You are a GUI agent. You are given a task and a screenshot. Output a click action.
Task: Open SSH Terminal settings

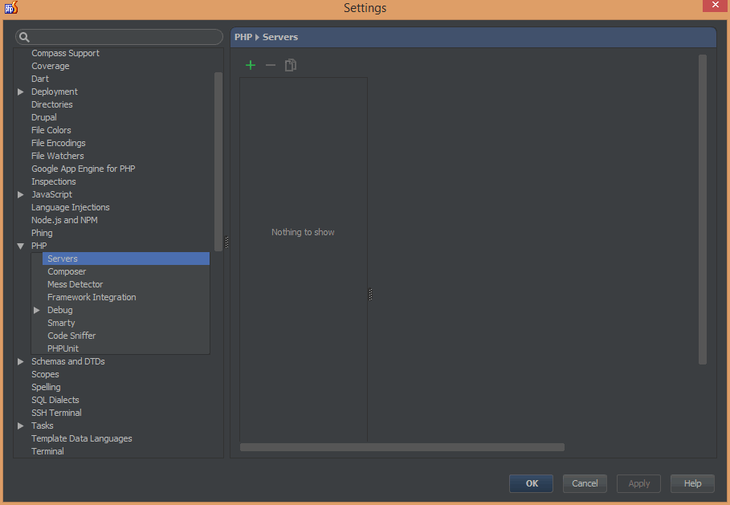(x=56, y=413)
